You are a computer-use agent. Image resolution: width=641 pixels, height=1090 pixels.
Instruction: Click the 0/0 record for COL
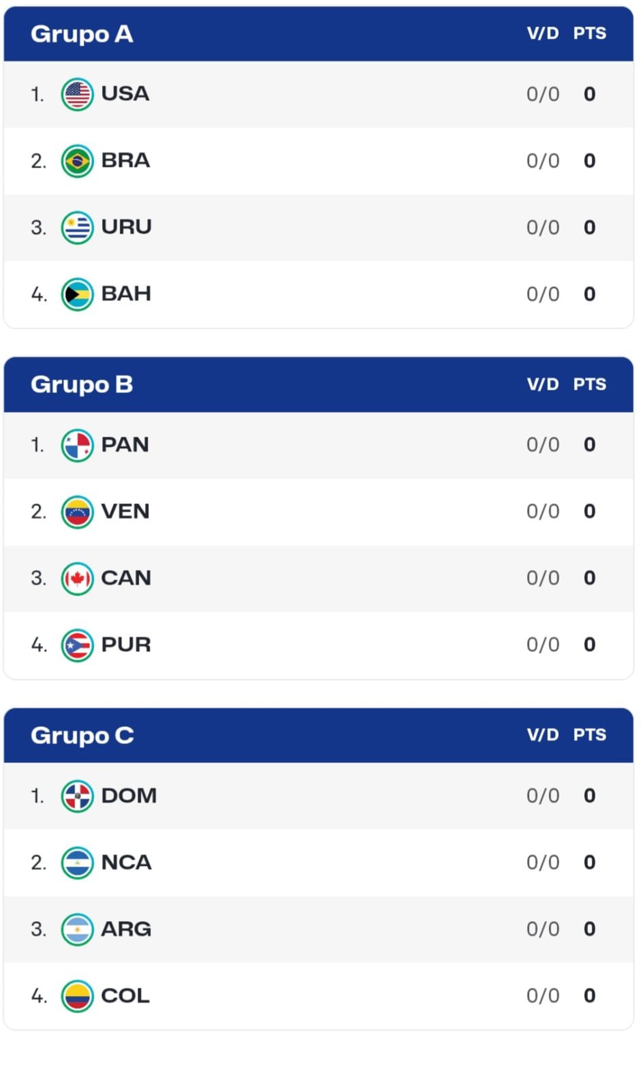[543, 996]
